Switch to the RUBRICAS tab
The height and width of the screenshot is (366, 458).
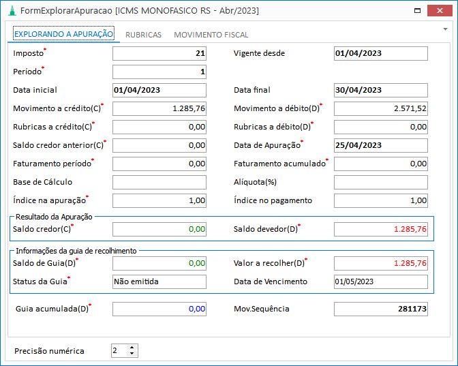coord(143,35)
